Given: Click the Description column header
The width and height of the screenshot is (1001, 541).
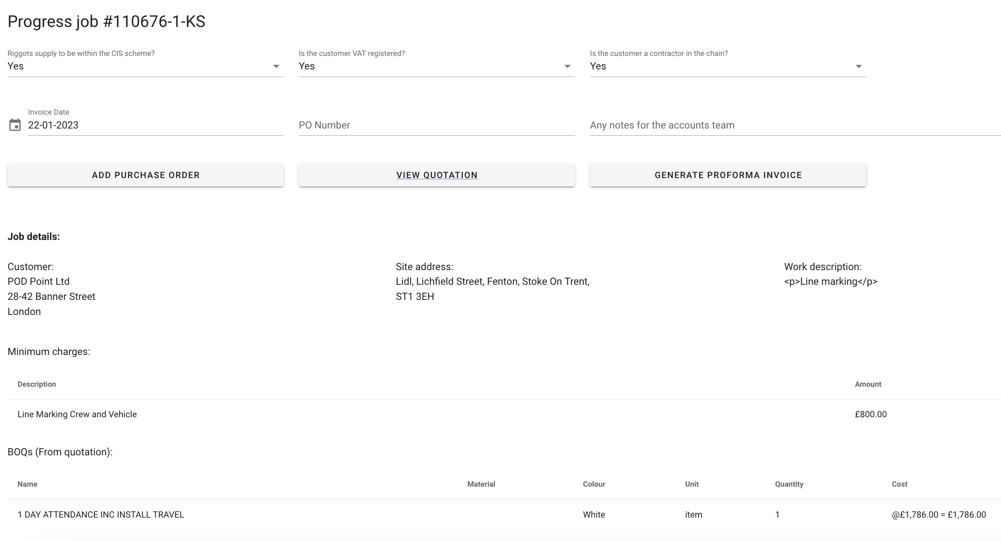Looking at the screenshot, I should click(x=37, y=384).
